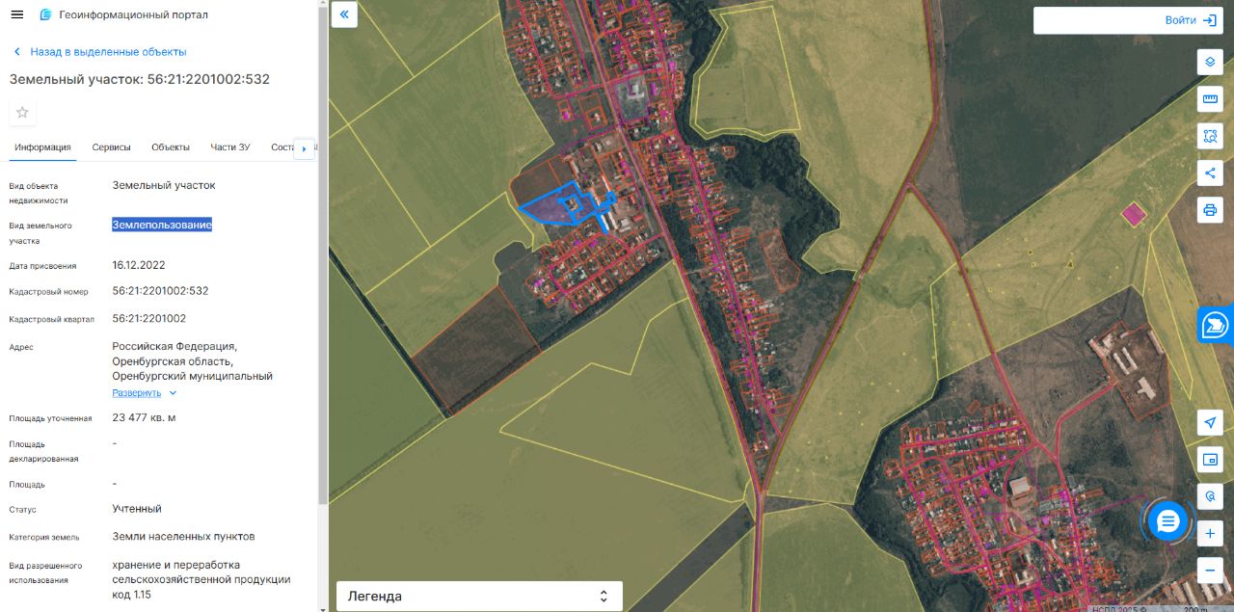This screenshot has width=1234, height=612.
Task: Activate the area selection tool
Action: point(1210,136)
